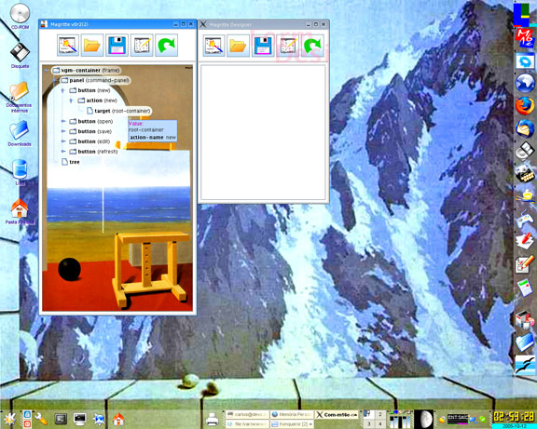The height and width of the screenshot is (429, 537).
Task: Click the New wizard icon in Magritte v0r2 toolbar
Action: (x=68, y=45)
